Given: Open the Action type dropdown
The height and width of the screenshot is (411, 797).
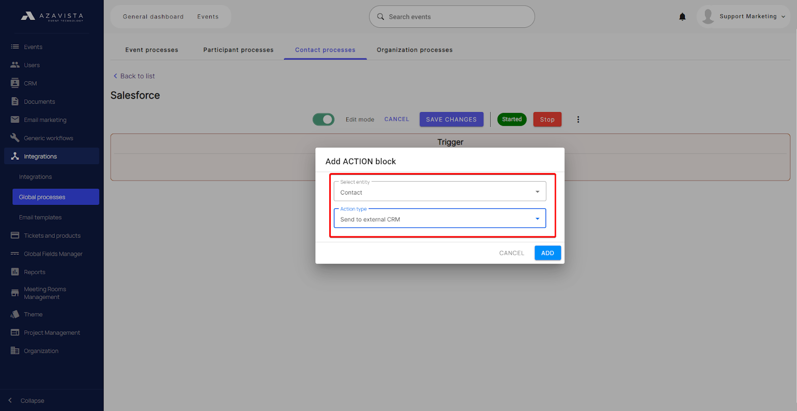Looking at the screenshot, I should pyautogui.click(x=440, y=218).
